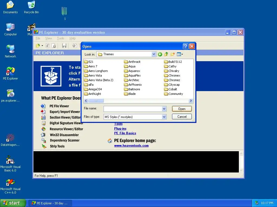
Task: Click the close file toolbar icon
Action: point(54,46)
